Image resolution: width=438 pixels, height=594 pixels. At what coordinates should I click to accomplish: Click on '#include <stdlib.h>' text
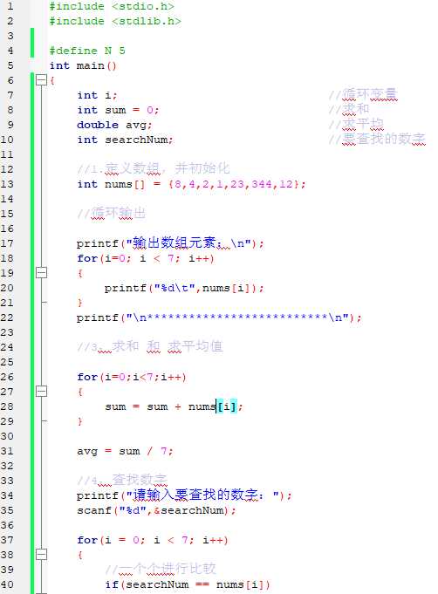coord(115,21)
